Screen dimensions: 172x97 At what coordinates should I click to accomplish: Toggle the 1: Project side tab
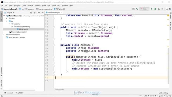1,16
